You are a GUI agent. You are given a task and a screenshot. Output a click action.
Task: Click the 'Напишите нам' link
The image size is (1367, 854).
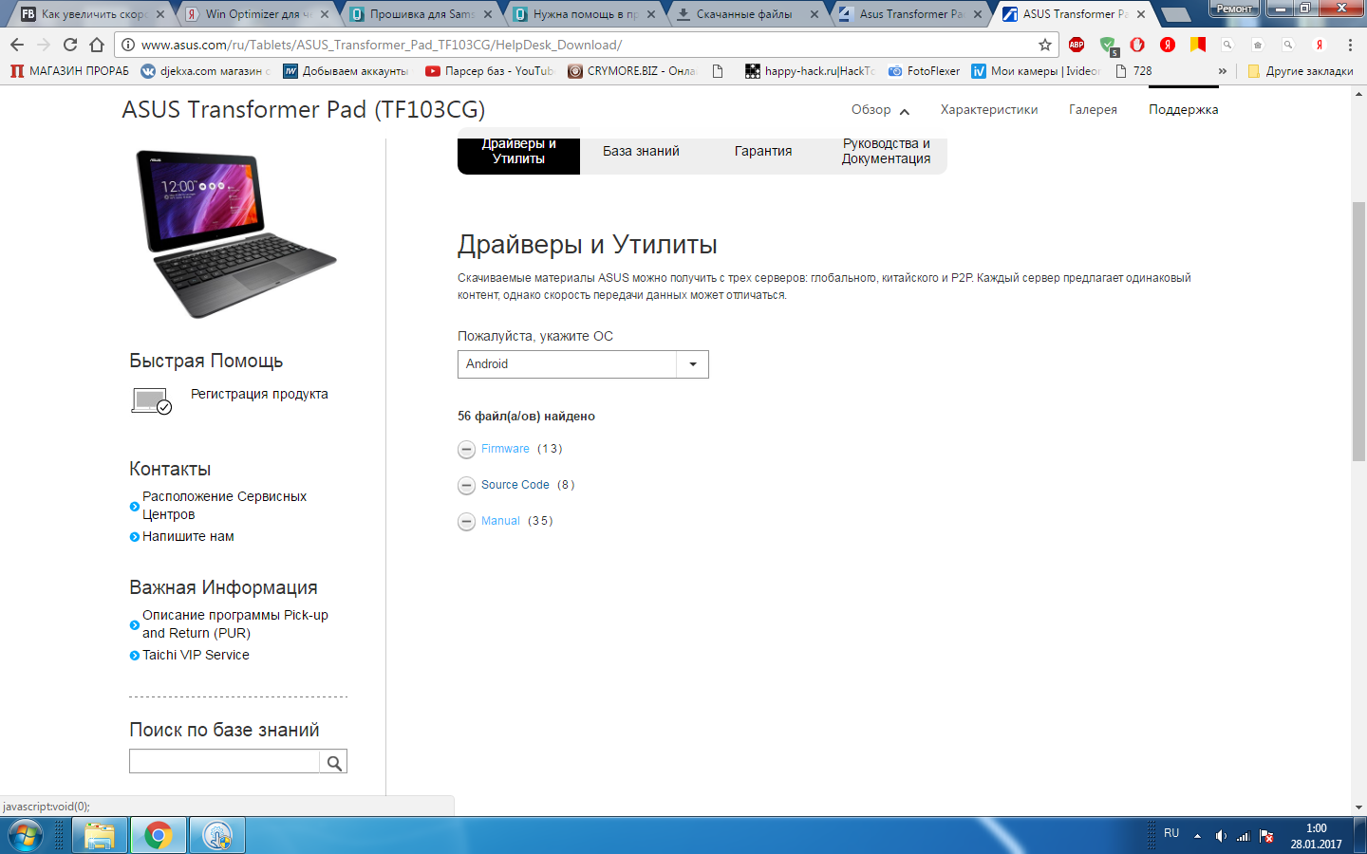pos(188,536)
